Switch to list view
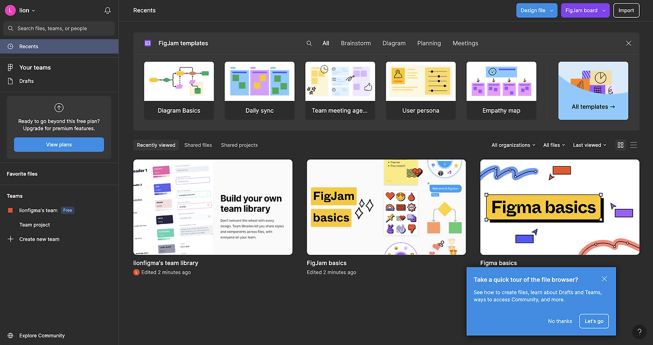The width and height of the screenshot is (653, 345). (634, 145)
